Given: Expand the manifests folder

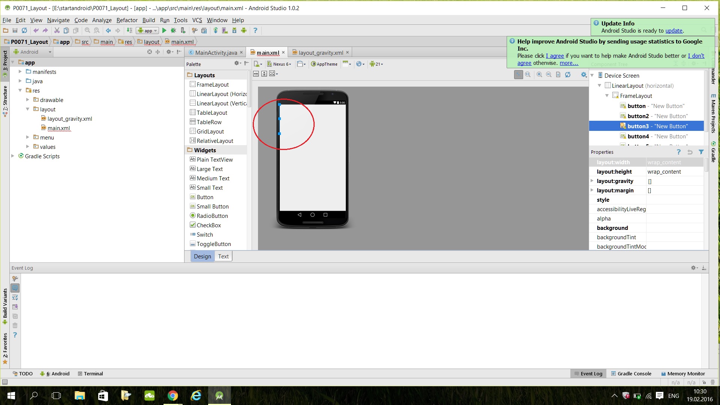Looking at the screenshot, I should coord(20,71).
